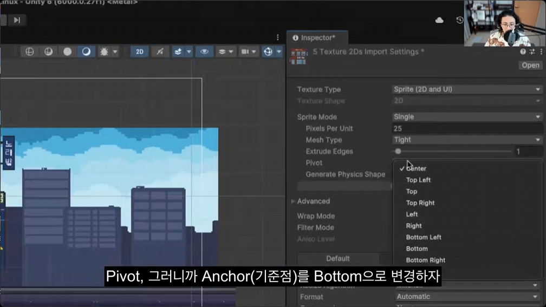This screenshot has height=307, width=546.
Task: Toggle hidden objects eye icon
Action: [x=204, y=52]
